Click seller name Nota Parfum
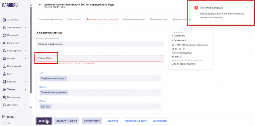Viewport: 255px width, 126px height. click(x=178, y=36)
